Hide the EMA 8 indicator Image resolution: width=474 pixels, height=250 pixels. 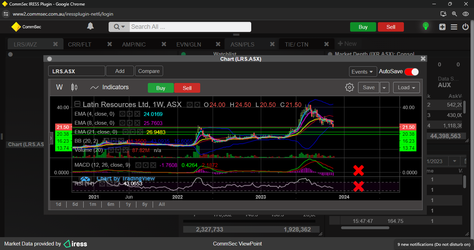pos(122,123)
